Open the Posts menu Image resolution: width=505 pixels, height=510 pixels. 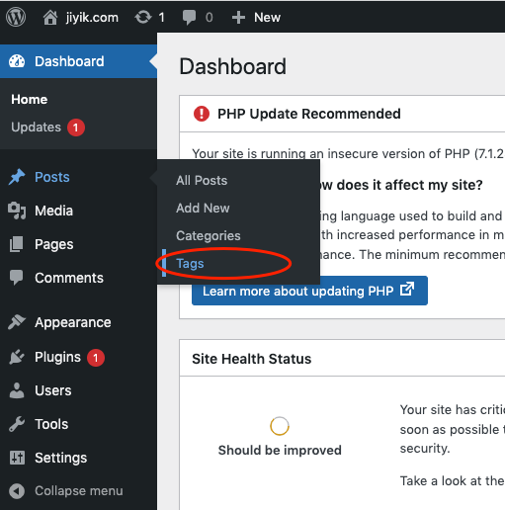pyautogui.click(x=52, y=177)
